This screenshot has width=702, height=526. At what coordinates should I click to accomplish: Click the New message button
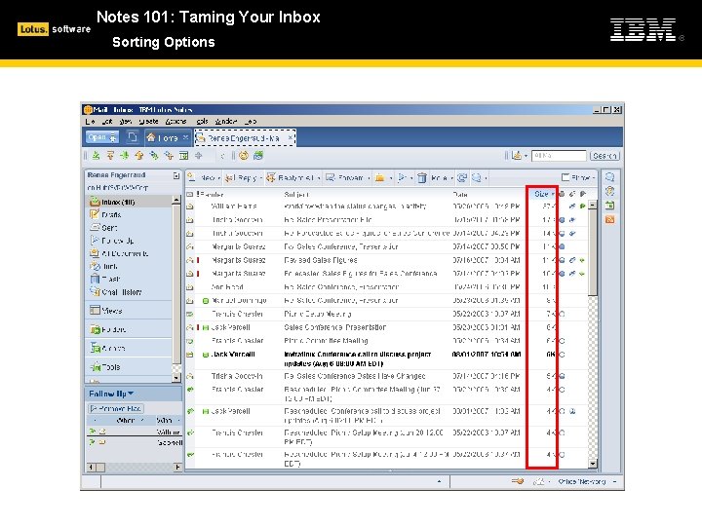pyautogui.click(x=204, y=178)
